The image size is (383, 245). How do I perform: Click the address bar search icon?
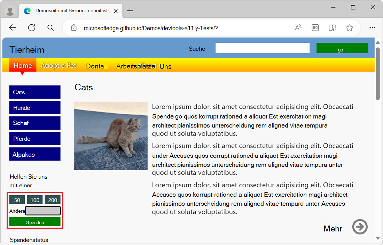(50, 28)
